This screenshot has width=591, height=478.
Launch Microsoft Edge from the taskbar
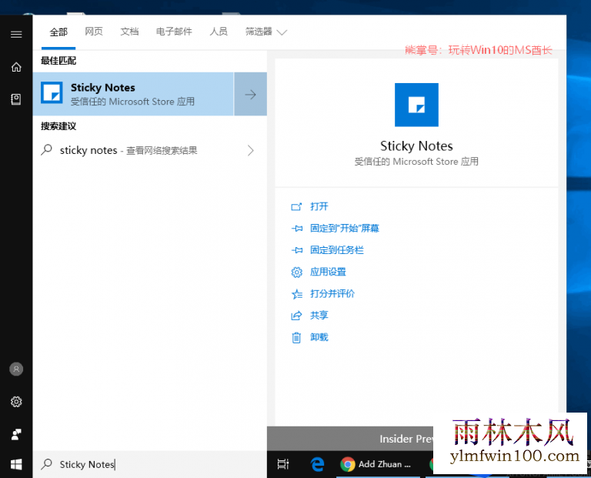click(x=317, y=464)
